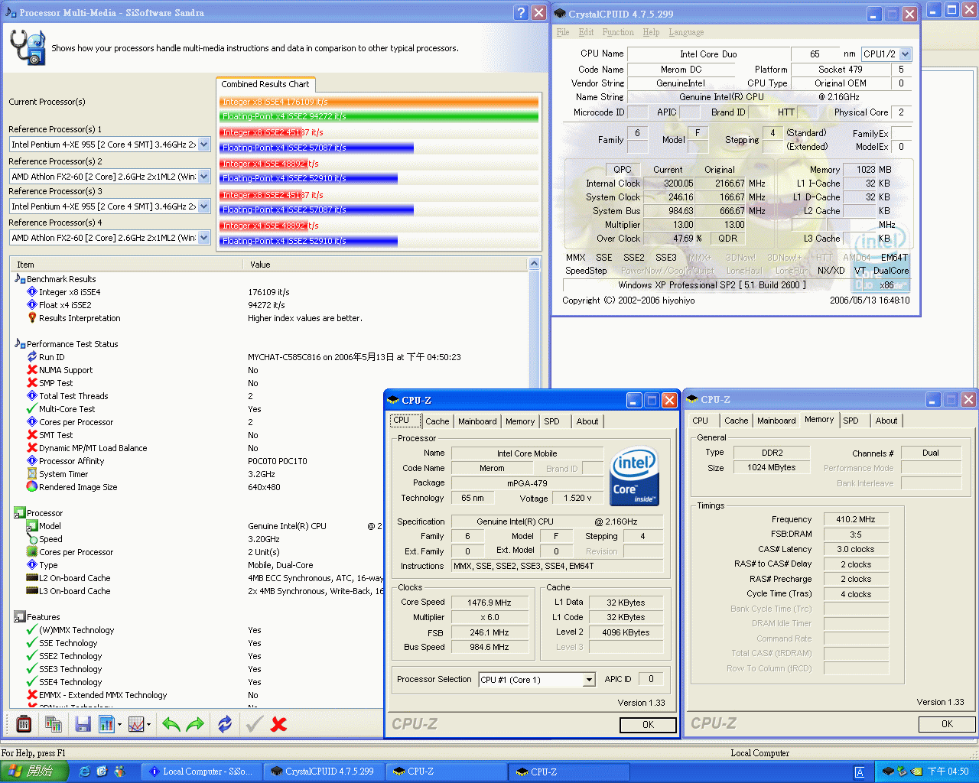Screen dimensions: 979x783
Task: Open the Language menu in CrystalCPUID
Action: tap(686, 32)
